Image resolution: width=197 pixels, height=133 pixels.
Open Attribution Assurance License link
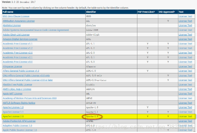click(19, 21)
